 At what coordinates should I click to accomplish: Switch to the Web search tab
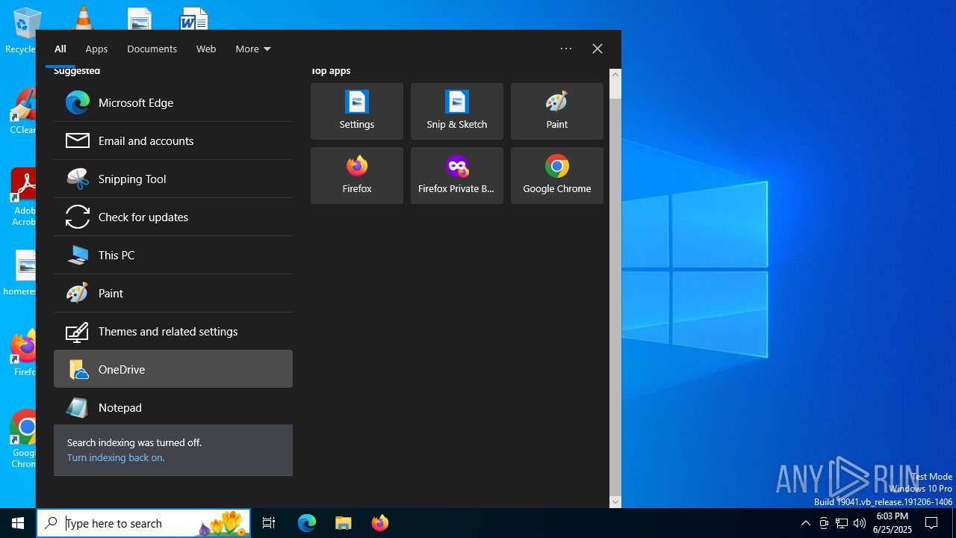click(x=206, y=49)
